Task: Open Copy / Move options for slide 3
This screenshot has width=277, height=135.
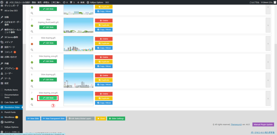Action: pos(104,30)
